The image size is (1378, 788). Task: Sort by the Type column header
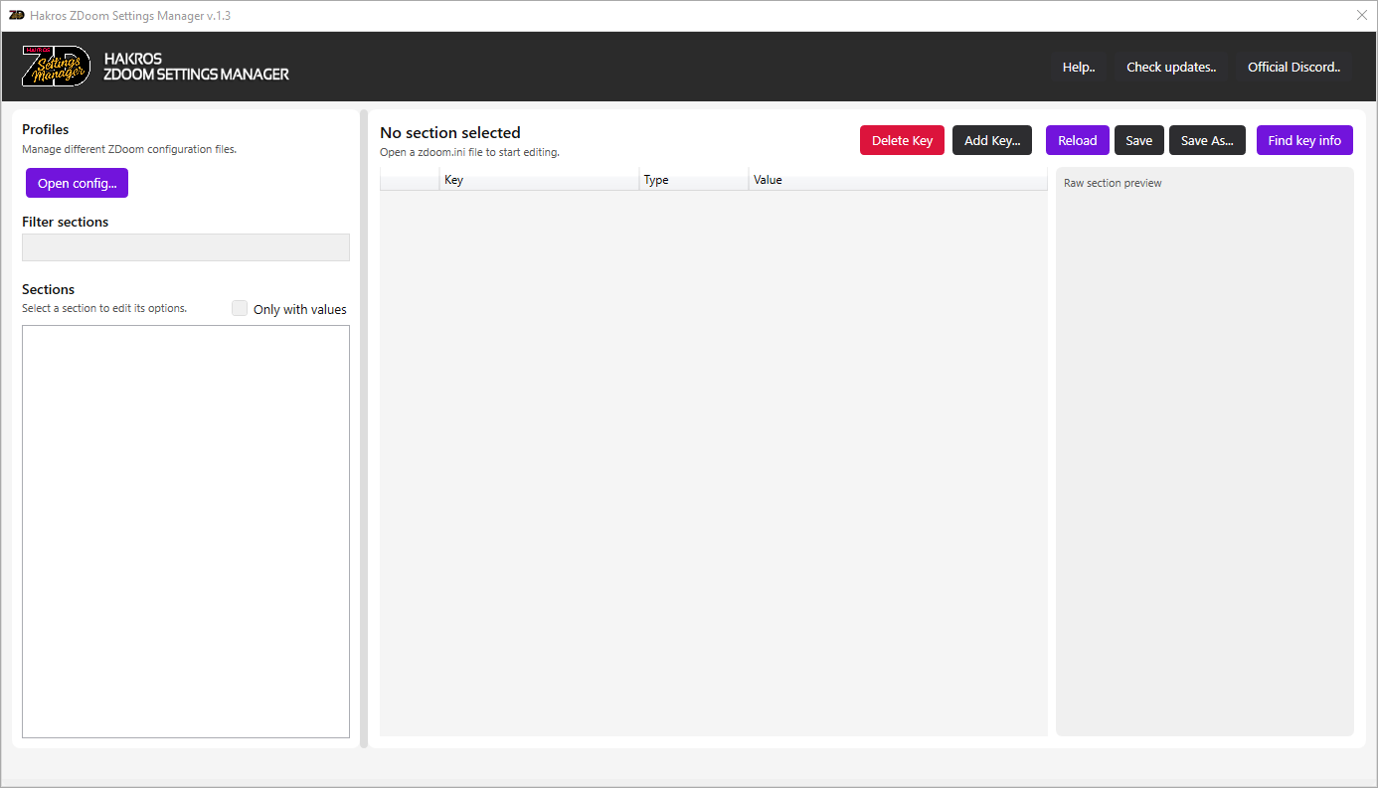(694, 180)
